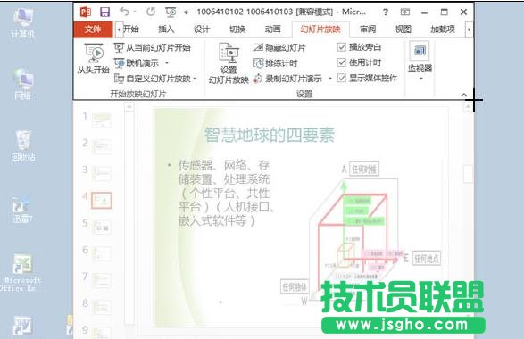This screenshot has width=524, height=339.
Task: Redo with the repeat arrow icon
Action: (151, 12)
